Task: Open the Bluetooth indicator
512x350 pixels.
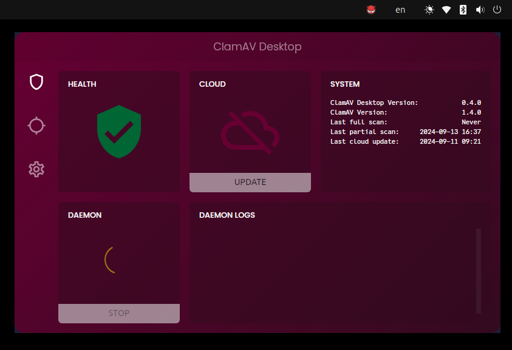Action: [463, 10]
